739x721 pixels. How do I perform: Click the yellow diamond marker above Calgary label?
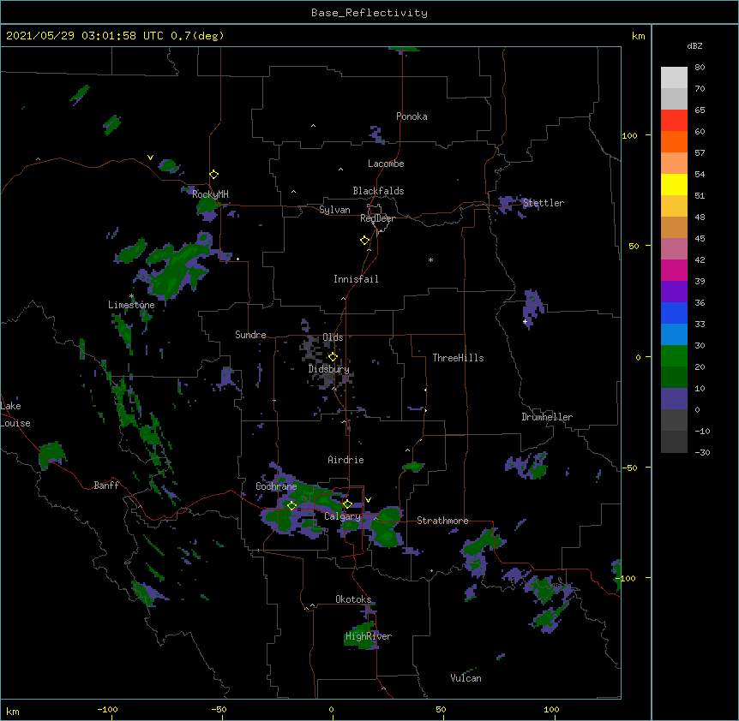pyautogui.click(x=347, y=504)
